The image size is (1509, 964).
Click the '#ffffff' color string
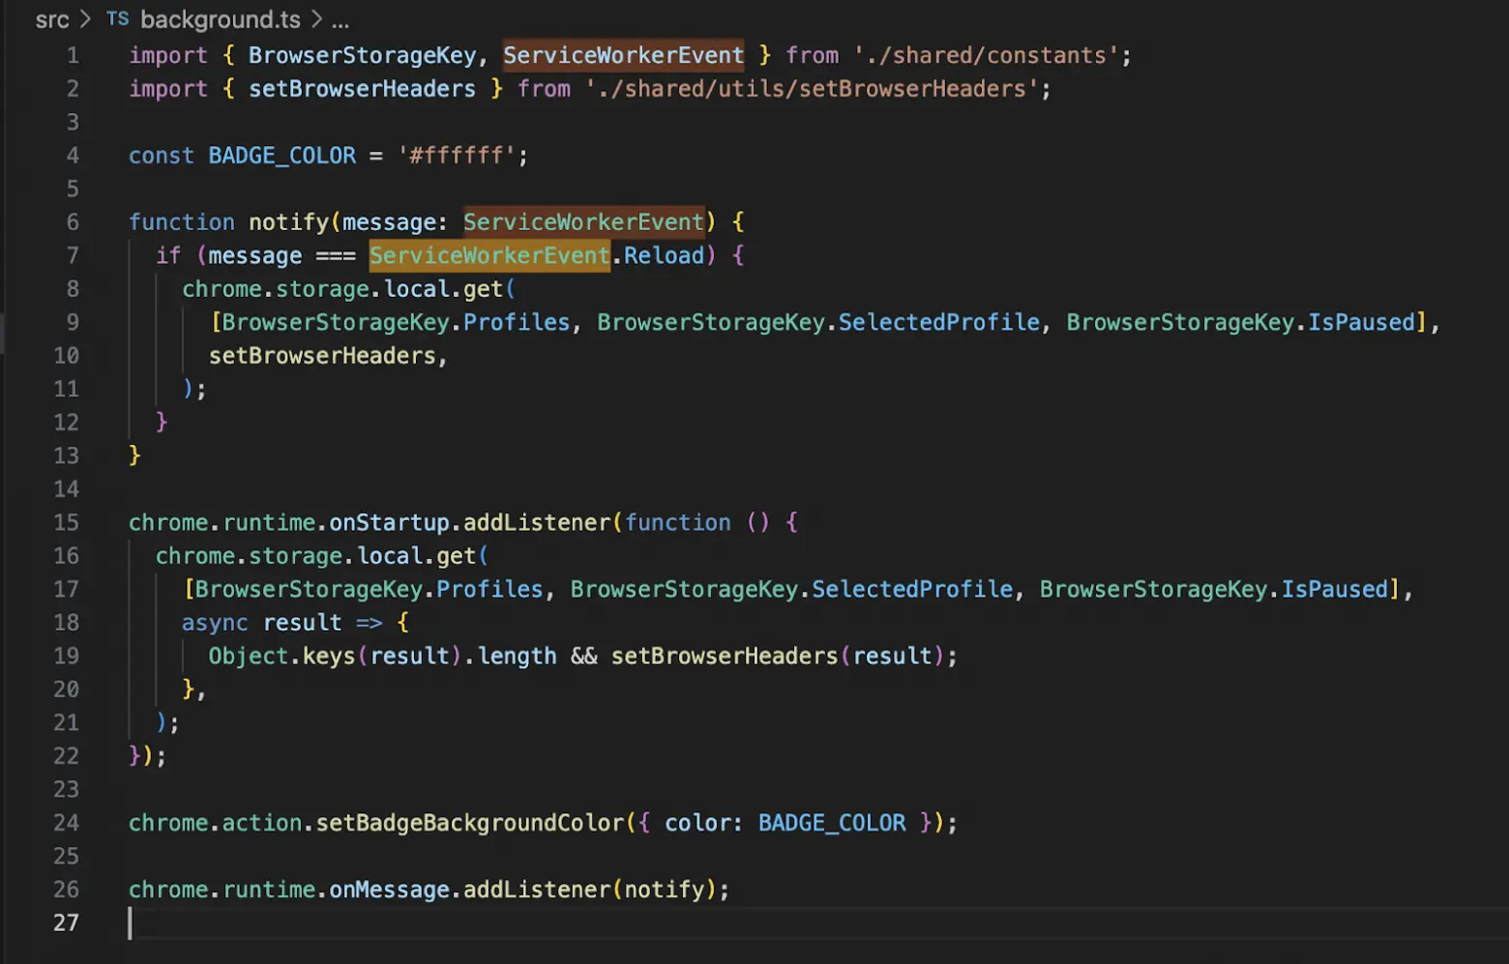click(456, 156)
